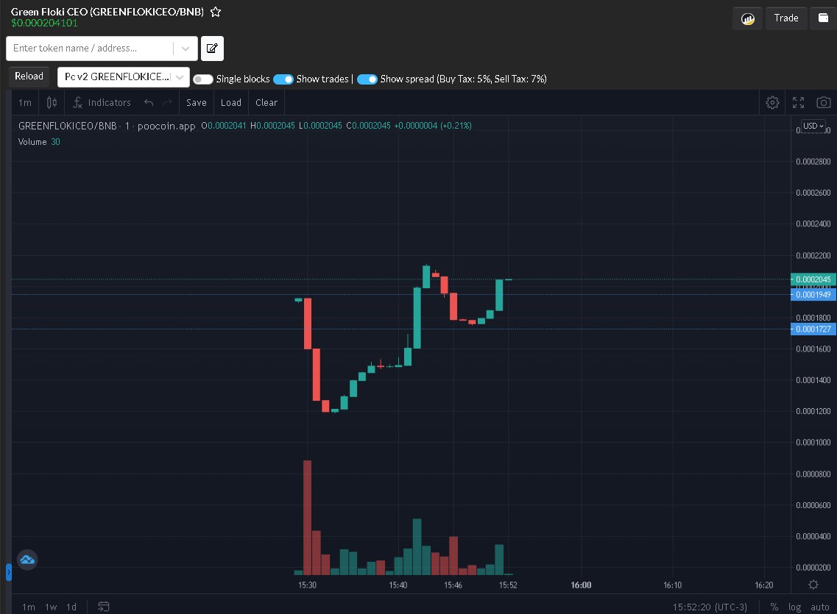Favorite Green Floki CEO with star icon

point(216,12)
